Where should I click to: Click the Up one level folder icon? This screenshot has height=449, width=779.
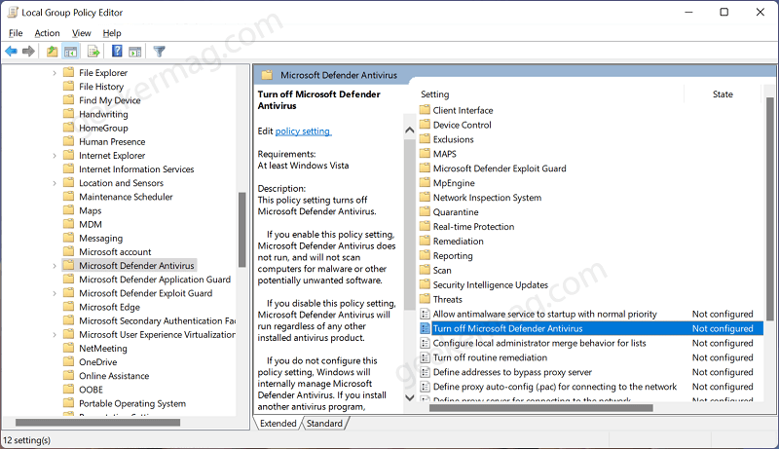coord(52,52)
